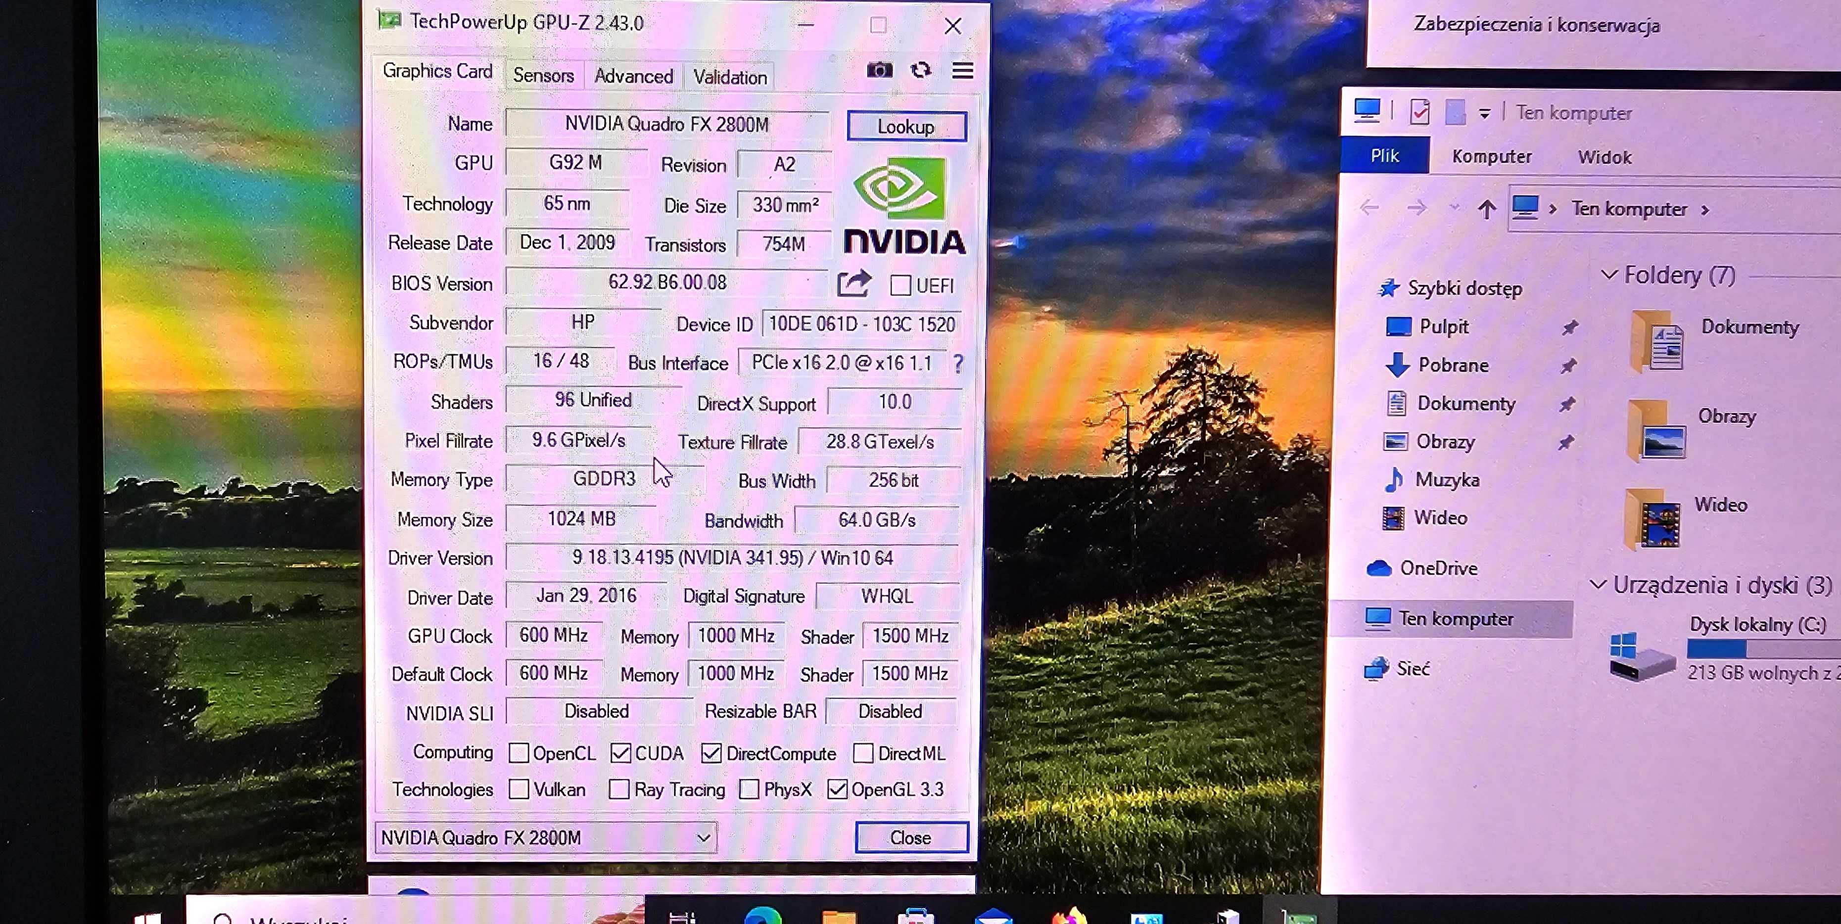Open the Komputer ribbon tab
This screenshot has width=1841, height=924.
(x=1492, y=156)
